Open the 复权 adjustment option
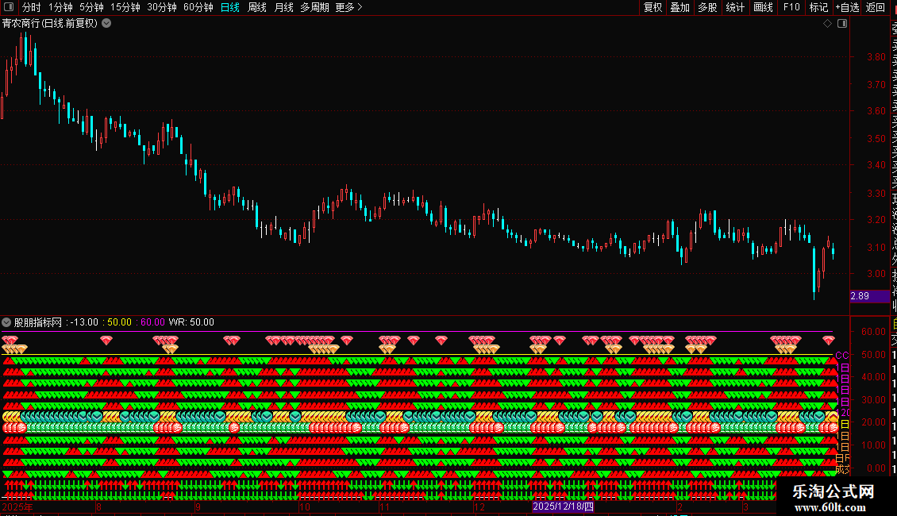Viewport: 897px width, 516px height. (x=653, y=7)
